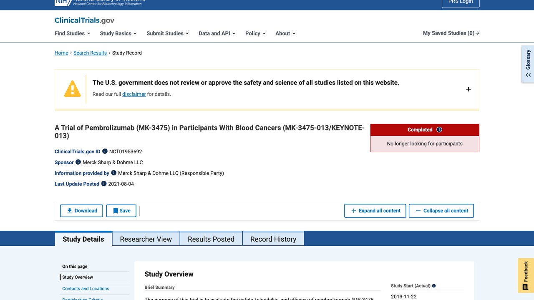Click the yellow warning triangle icon
Image resolution: width=534 pixels, height=300 pixels.
[x=72, y=89]
